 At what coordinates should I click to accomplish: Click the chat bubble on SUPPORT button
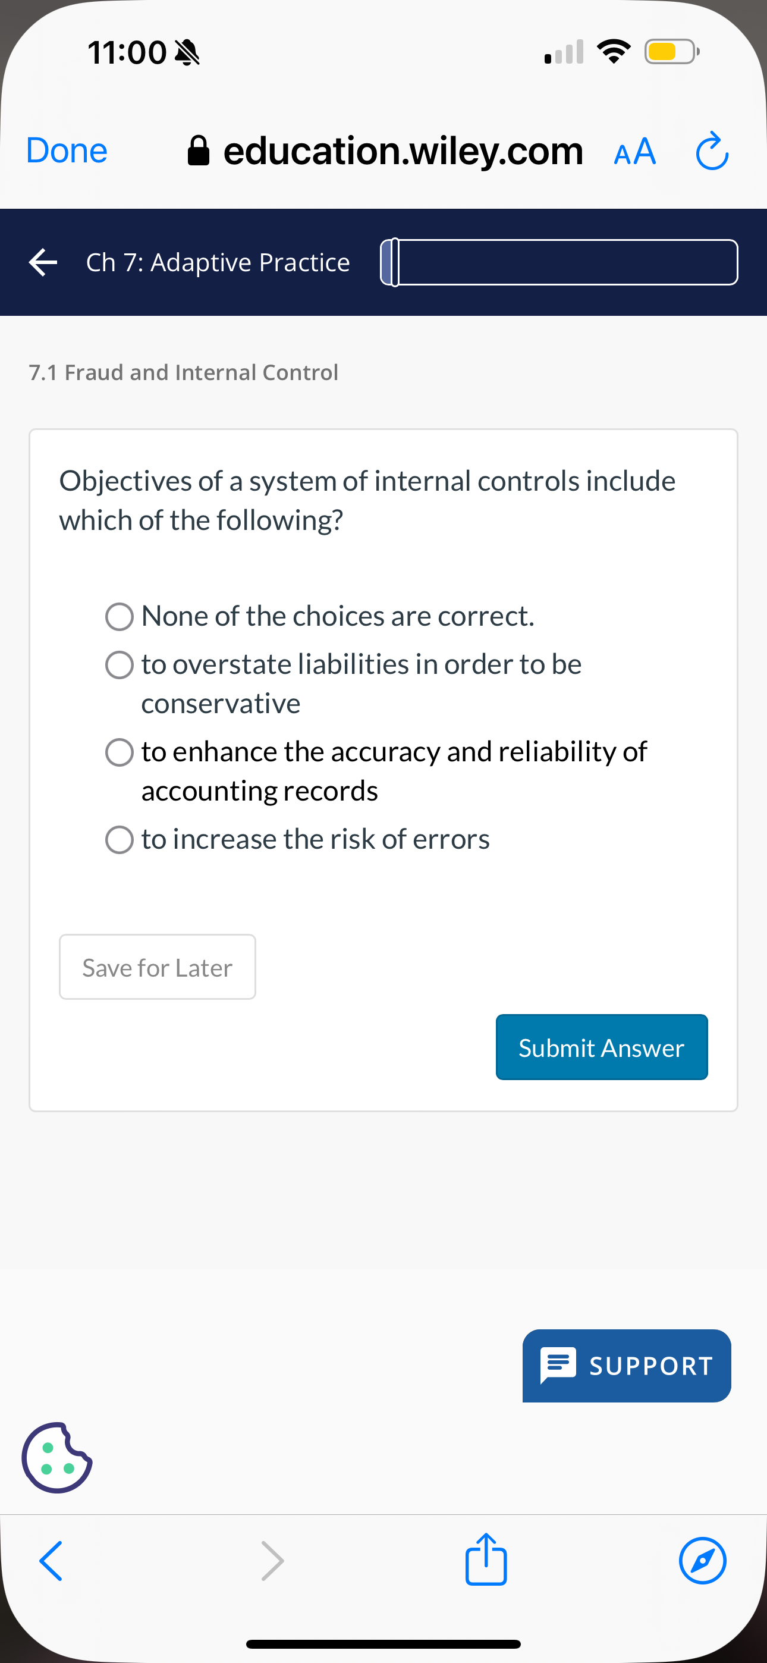pyautogui.click(x=559, y=1365)
